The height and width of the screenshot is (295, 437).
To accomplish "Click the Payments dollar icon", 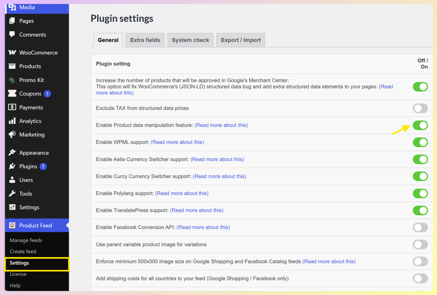I will [x=12, y=107].
